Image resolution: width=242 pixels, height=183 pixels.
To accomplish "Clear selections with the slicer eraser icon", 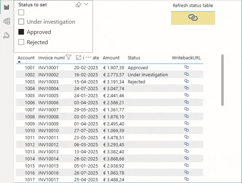I will tap(78, 5).
